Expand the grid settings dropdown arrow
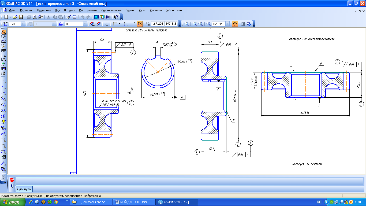The width and height of the screenshot is (366, 206). (119, 24)
